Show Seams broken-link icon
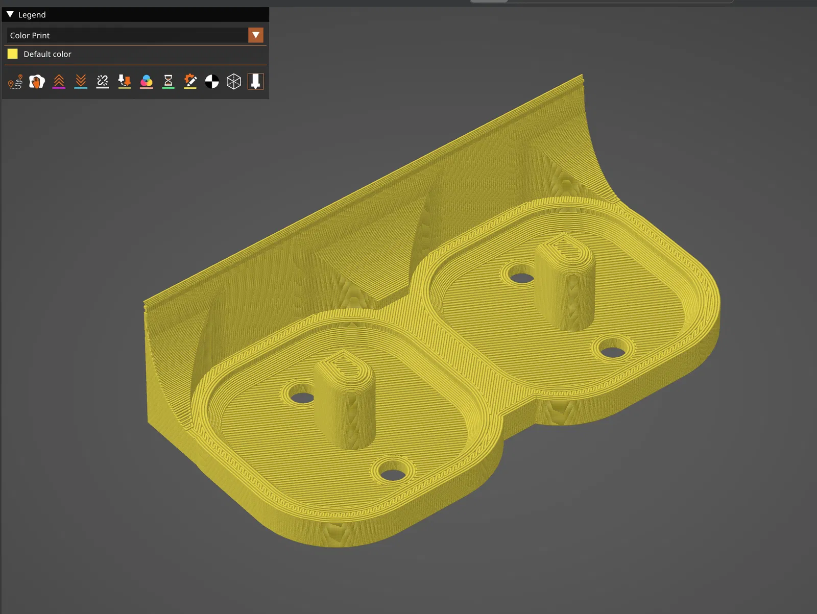 (x=103, y=82)
